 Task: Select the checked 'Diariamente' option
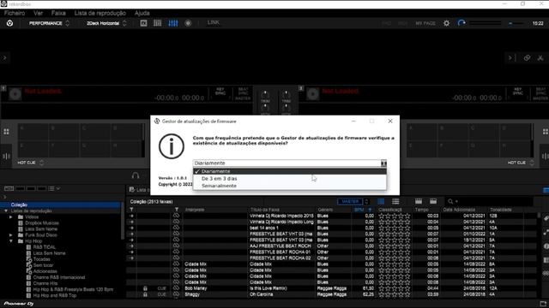(290, 171)
